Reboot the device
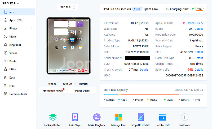This screenshot has width=212, height=129. (x=51, y=84)
